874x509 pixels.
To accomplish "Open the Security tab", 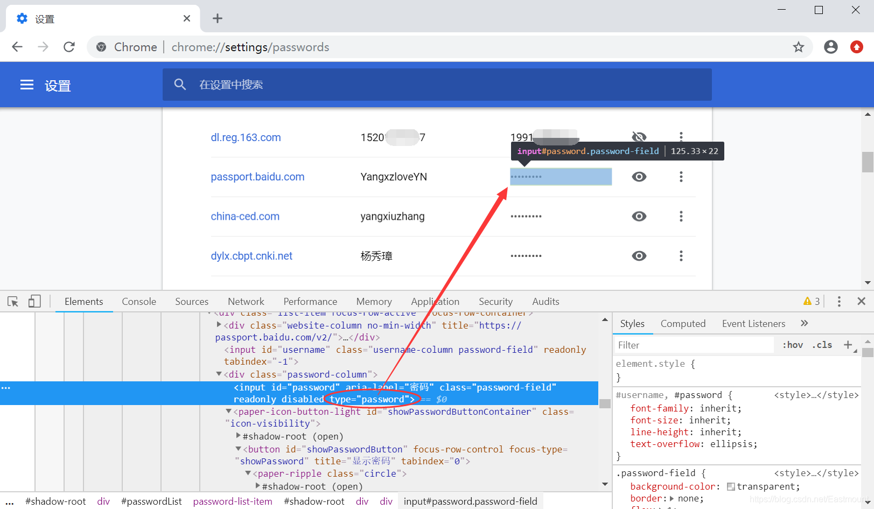I will click(495, 302).
